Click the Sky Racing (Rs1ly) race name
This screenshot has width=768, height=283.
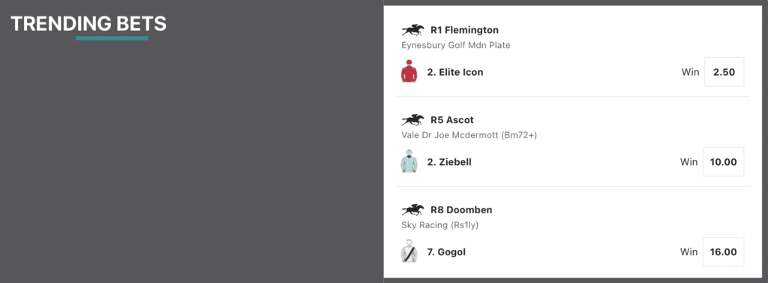(439, 226)
